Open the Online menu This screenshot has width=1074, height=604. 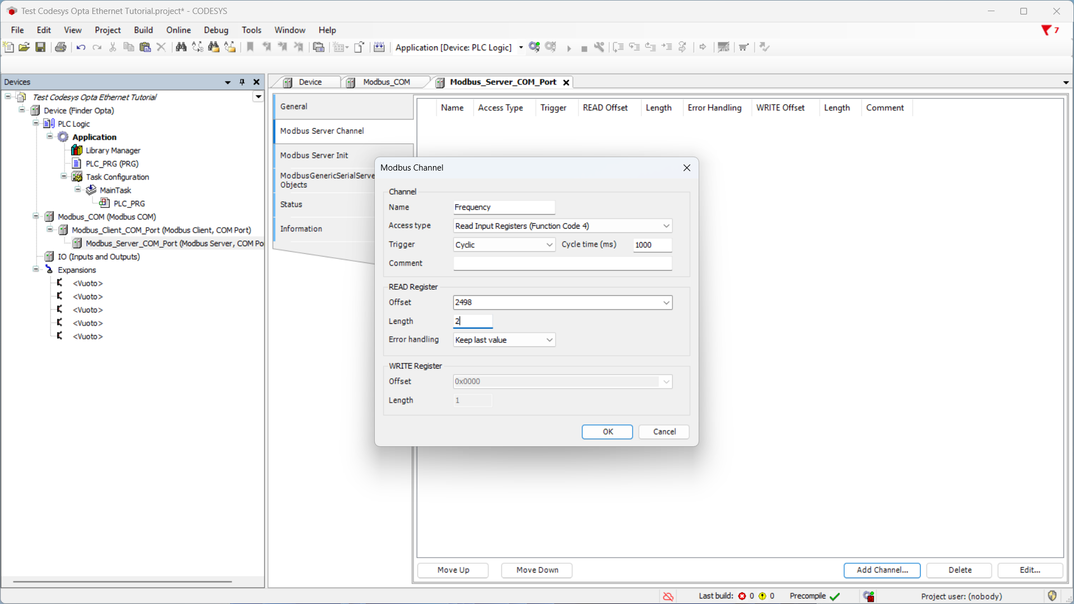coord(178,30)
